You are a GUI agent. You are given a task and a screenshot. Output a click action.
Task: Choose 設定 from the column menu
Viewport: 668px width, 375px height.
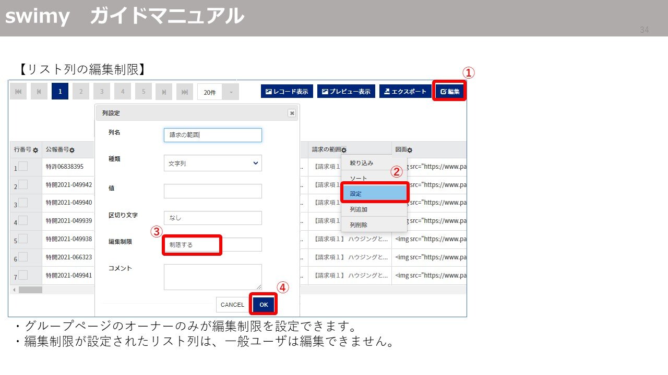pos(374,192)
